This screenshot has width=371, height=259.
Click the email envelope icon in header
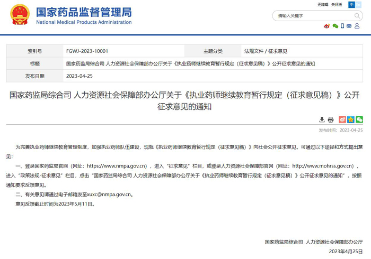pos(349,26)
